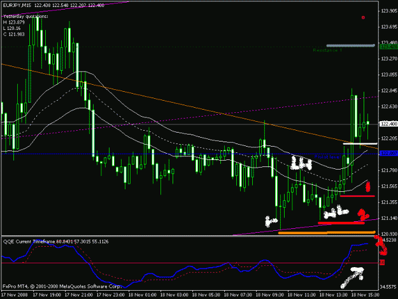Click the 121.780 price scale label
This screenshot has height=299, width=398.
(x=389, y=170)
